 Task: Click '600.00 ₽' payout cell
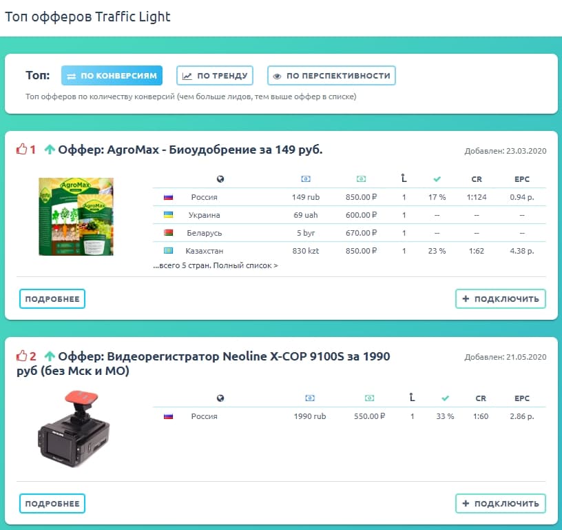pos(362,215)
